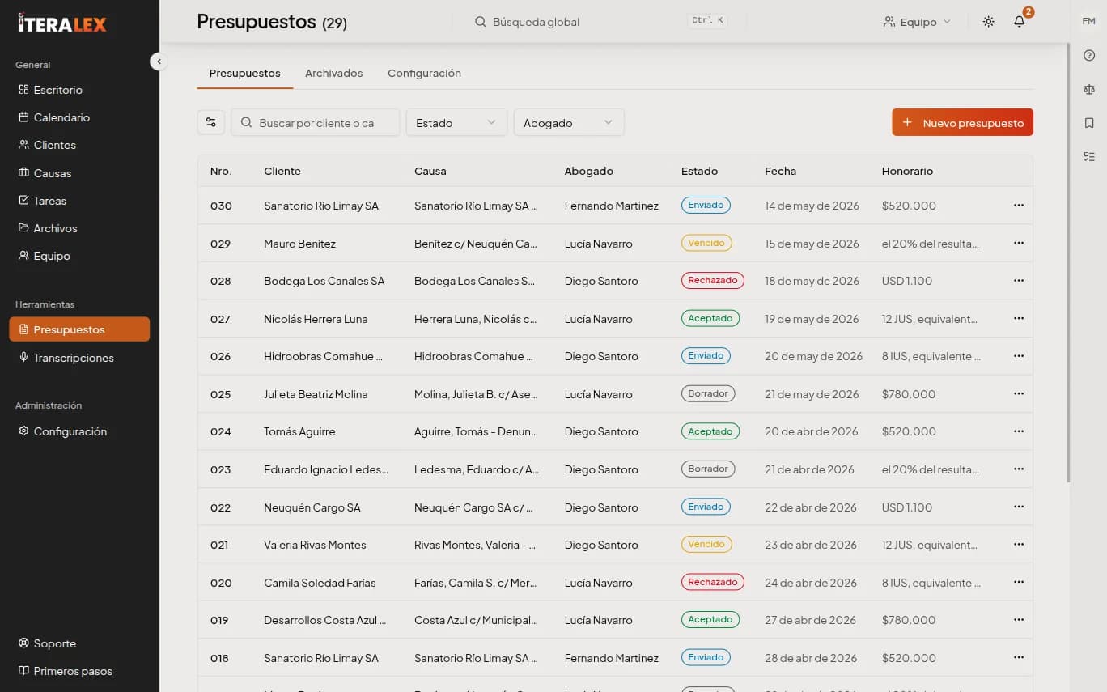Viewport: 1107px width, 692px height.
Task: Expand the Abogado filter dropdown
Action: (x=569, y=122)
